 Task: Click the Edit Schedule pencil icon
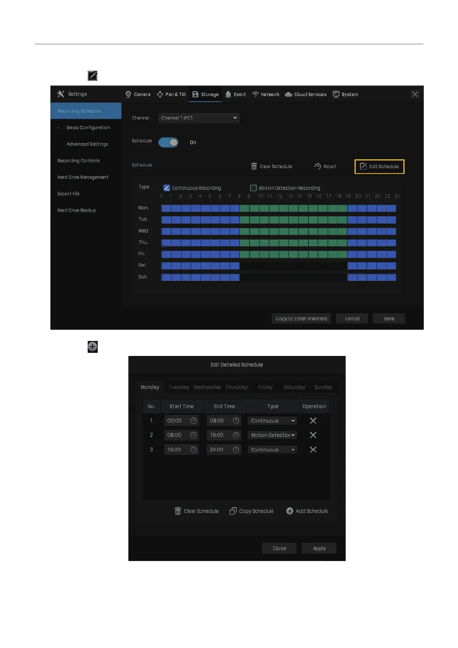click(363, 166)
